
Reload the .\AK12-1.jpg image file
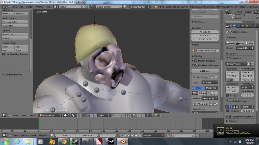pos(215,104)
